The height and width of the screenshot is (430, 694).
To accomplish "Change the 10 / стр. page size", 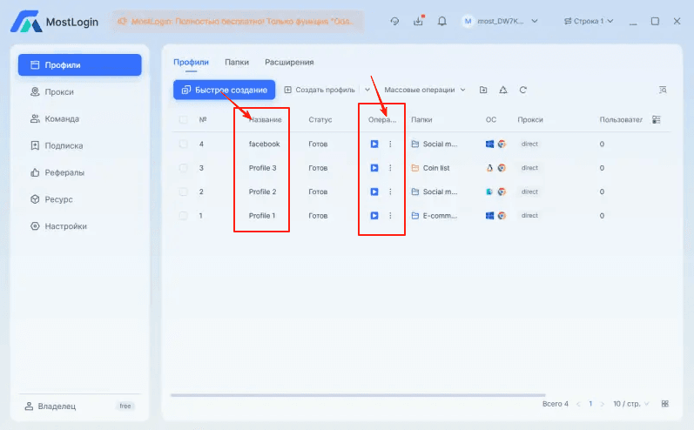I will [630, 404].
